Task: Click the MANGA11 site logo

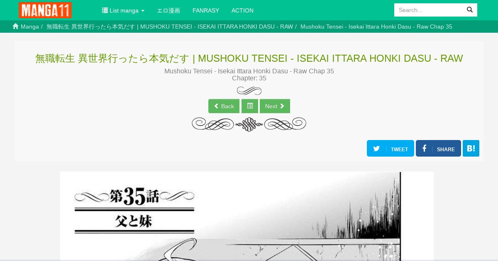Action: click(x=45, y=10)
